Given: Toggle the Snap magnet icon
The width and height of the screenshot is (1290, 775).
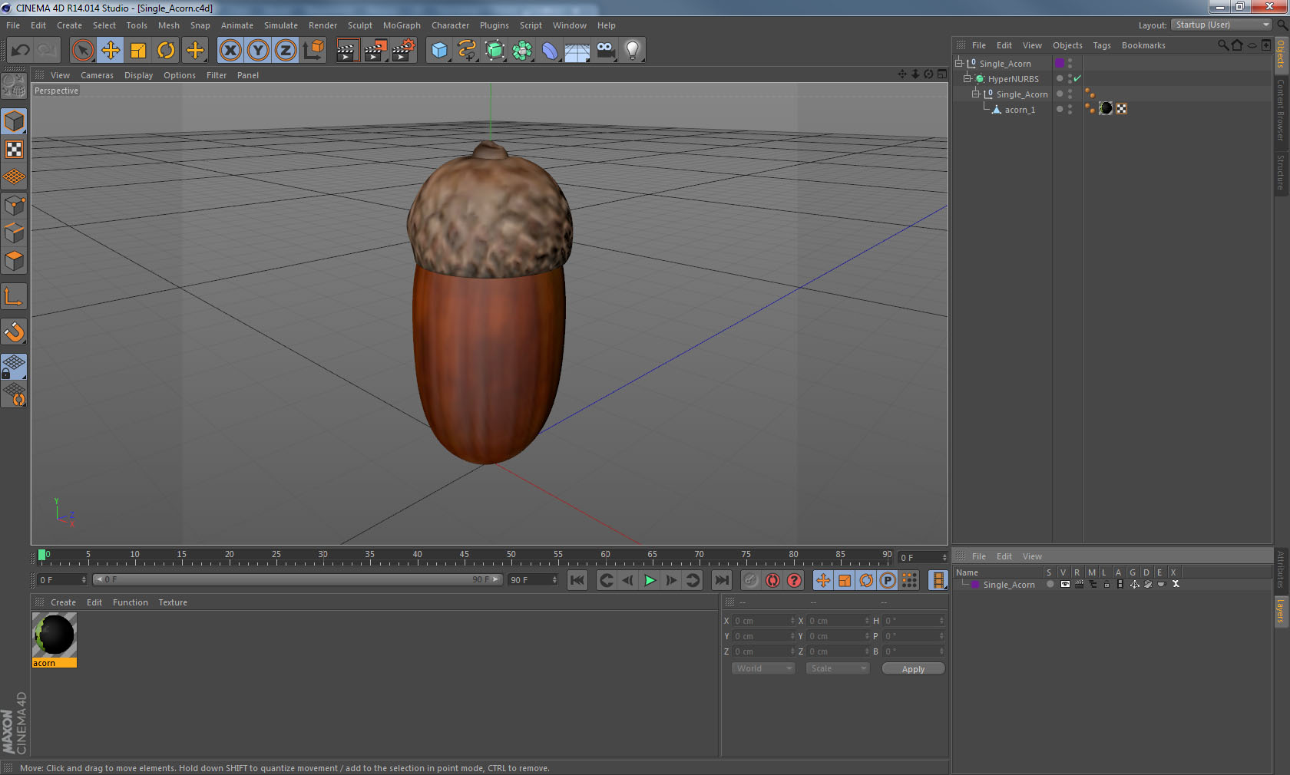Looking at the screenshot, I should 14,331.
